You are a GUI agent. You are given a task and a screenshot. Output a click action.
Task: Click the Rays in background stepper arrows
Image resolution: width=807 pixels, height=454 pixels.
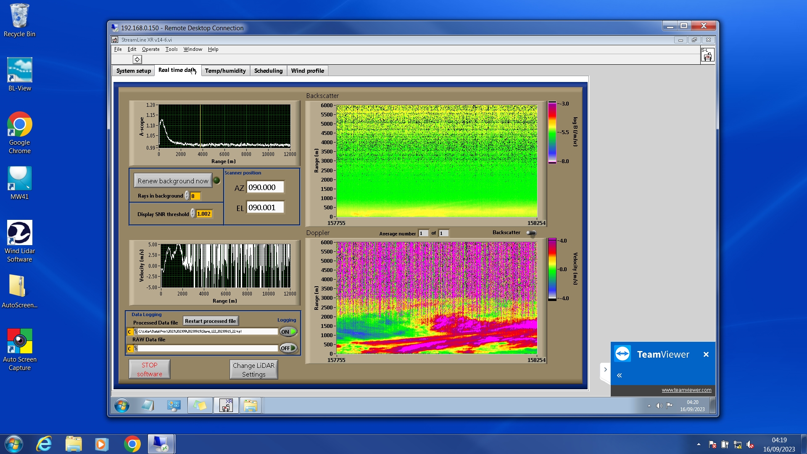click(x=187, y=196)
